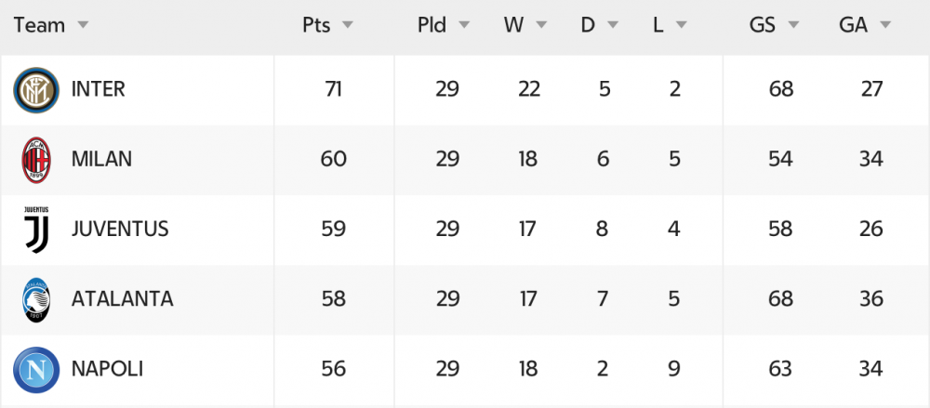930x408 pixels.
Task: Sort by Pld column arrow
Action: pos(464,25)
